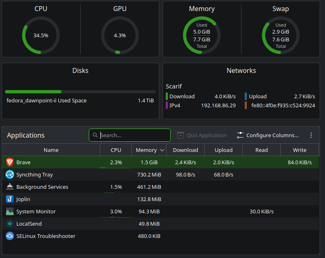Select the LocalSend app icon
Screen dimensions: 325x258
[x=10, y=224]
